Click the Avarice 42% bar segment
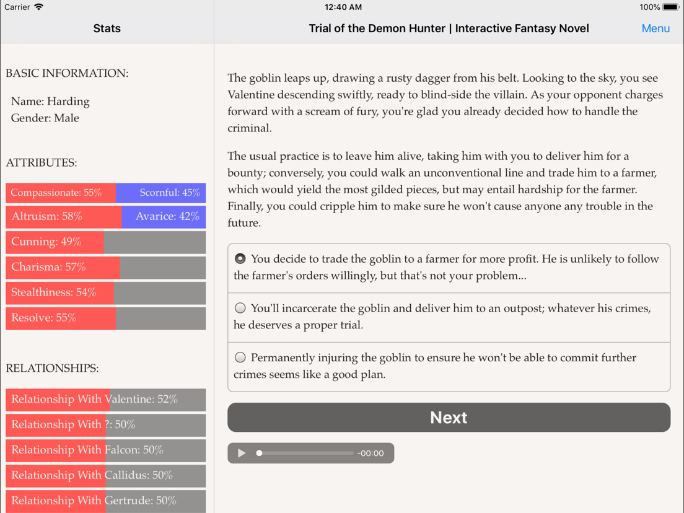684x513 pixels. tap(164, 217)
